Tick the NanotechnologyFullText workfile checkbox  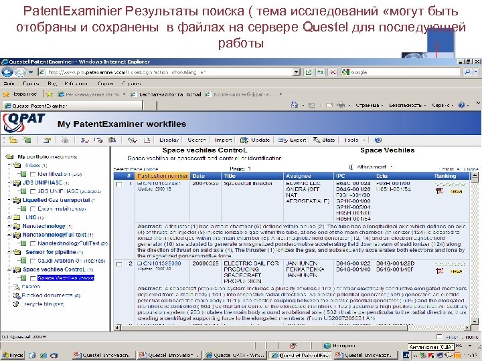coord(33,243)
